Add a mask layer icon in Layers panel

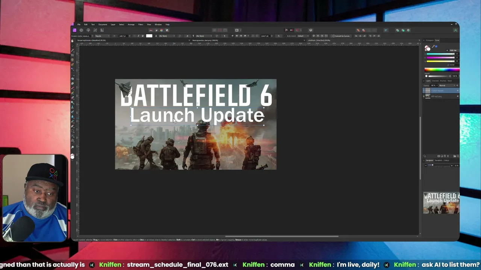439,156
